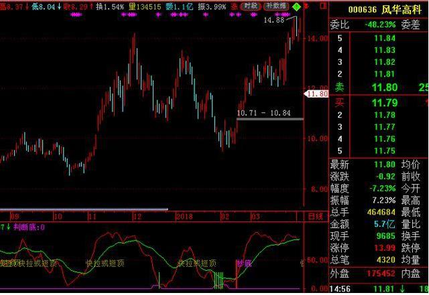Click the 换手 label in the quote panel
Screen dimensions: 429x295
click(411, 236)
